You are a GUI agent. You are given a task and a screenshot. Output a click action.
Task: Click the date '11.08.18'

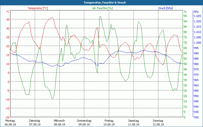point(134,124)
